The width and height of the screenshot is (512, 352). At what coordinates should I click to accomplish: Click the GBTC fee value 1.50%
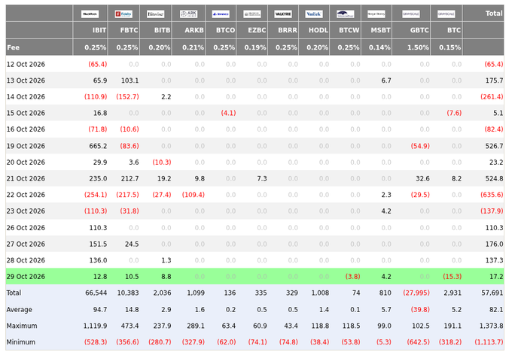click(418, 47)
